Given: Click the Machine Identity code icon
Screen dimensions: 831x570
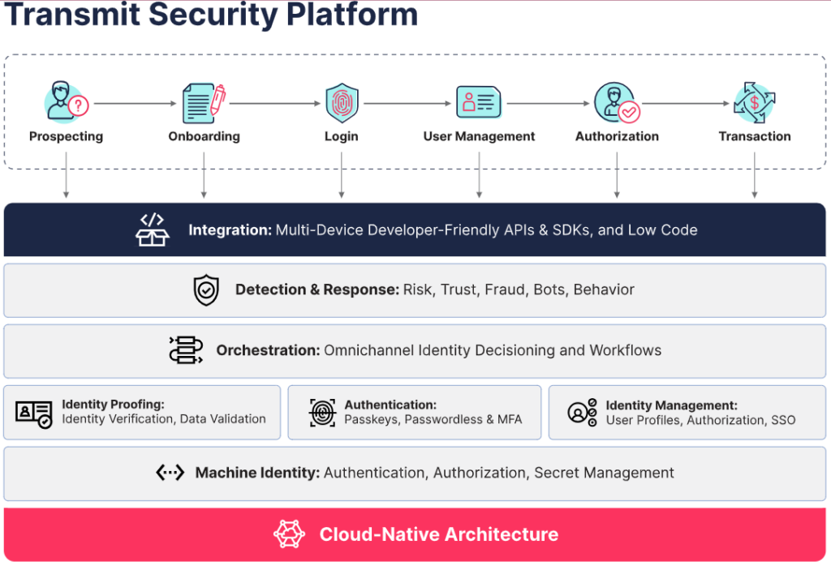Looking at the screenshot, I should coord(170,473).
